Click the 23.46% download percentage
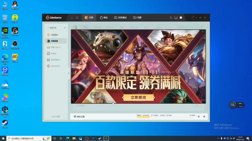This screenshot has height=141, width=252. pos(192,115)
